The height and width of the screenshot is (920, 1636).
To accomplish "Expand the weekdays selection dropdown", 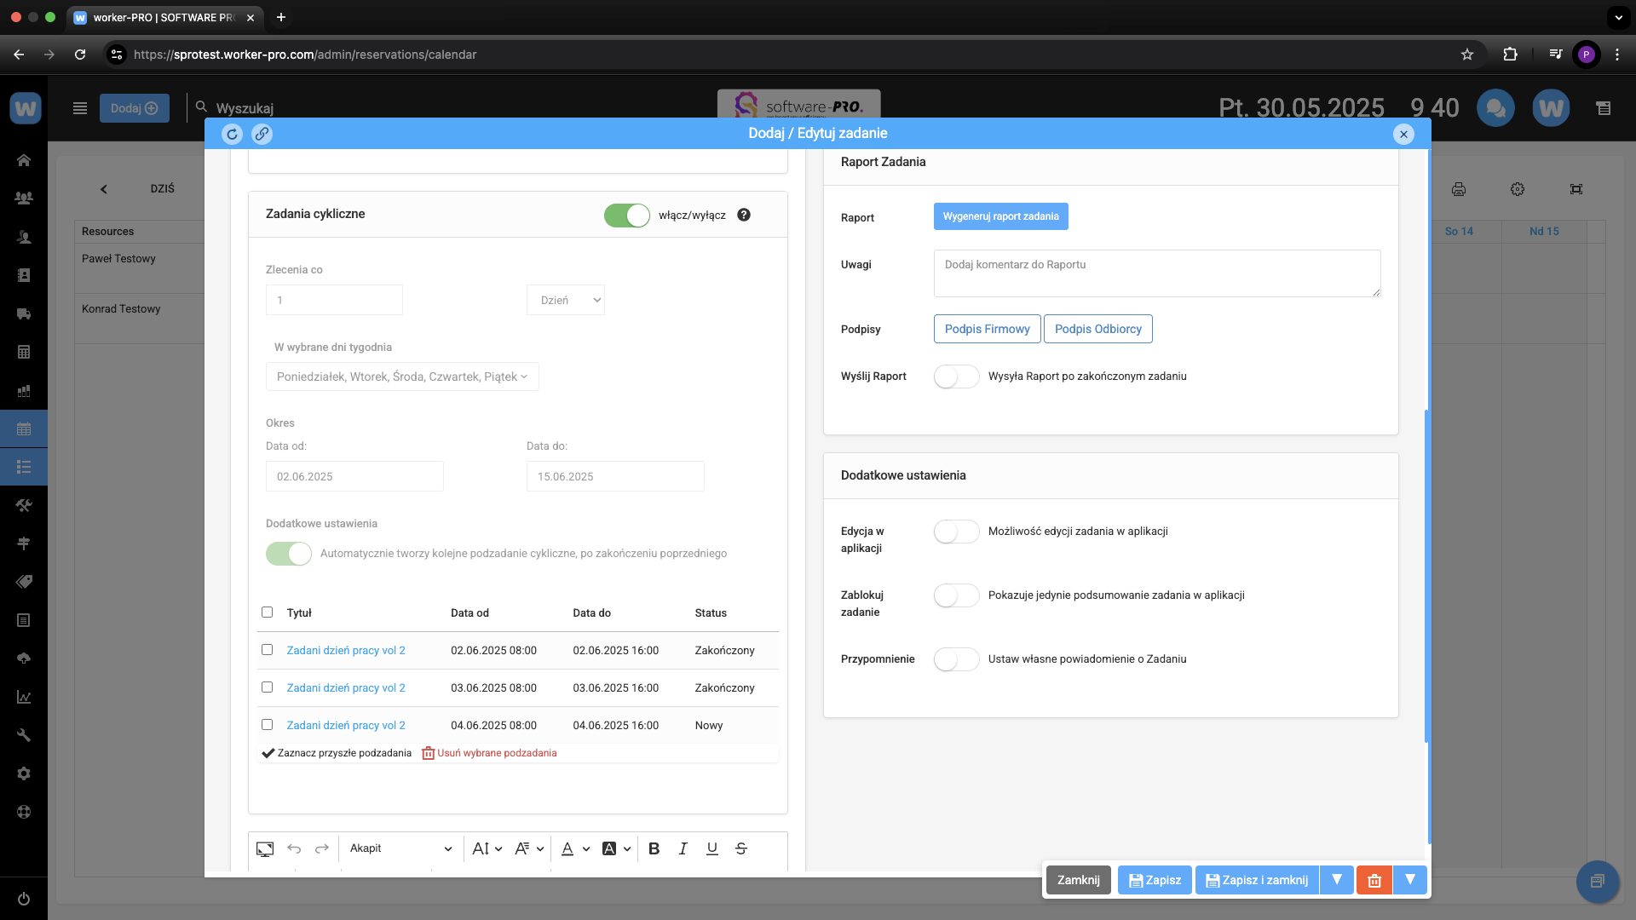I will pyautogui.click(x=402, y=377).
